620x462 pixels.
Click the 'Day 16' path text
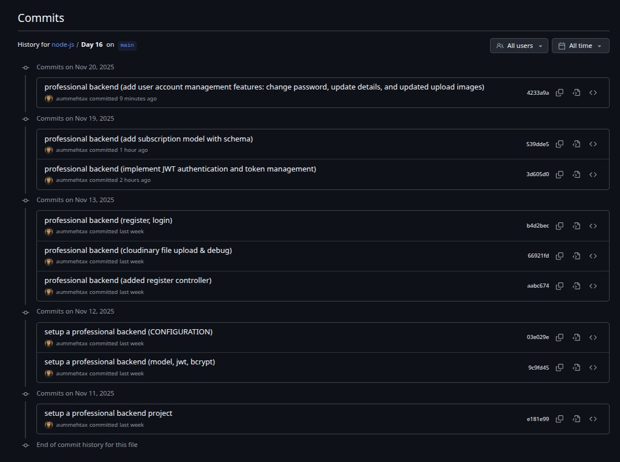tap(92, 44)
